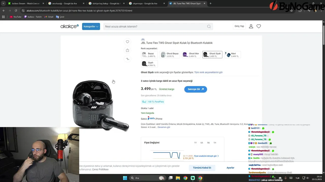Click the microphone icon in system tray

[x=286, y=178]
